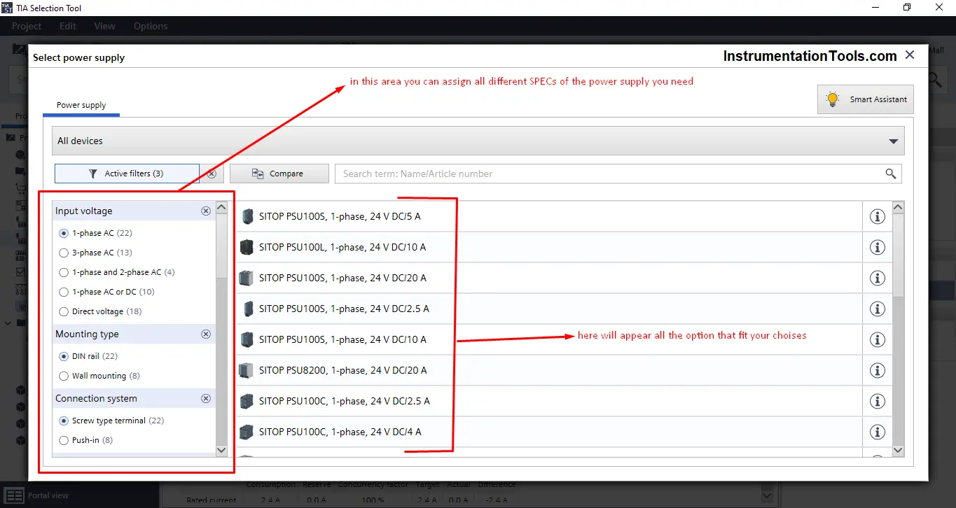Select SITOP PSU100L 24 V DC/10 A row
Screen dimensions: 956x508
click(x=549, y=247)
